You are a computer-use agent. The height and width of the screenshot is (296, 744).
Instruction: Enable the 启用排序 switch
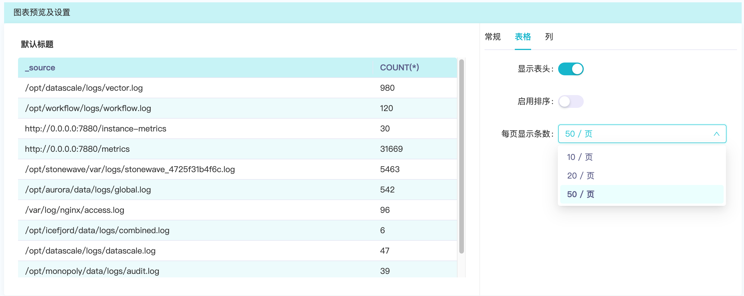[x=571, y=101]
